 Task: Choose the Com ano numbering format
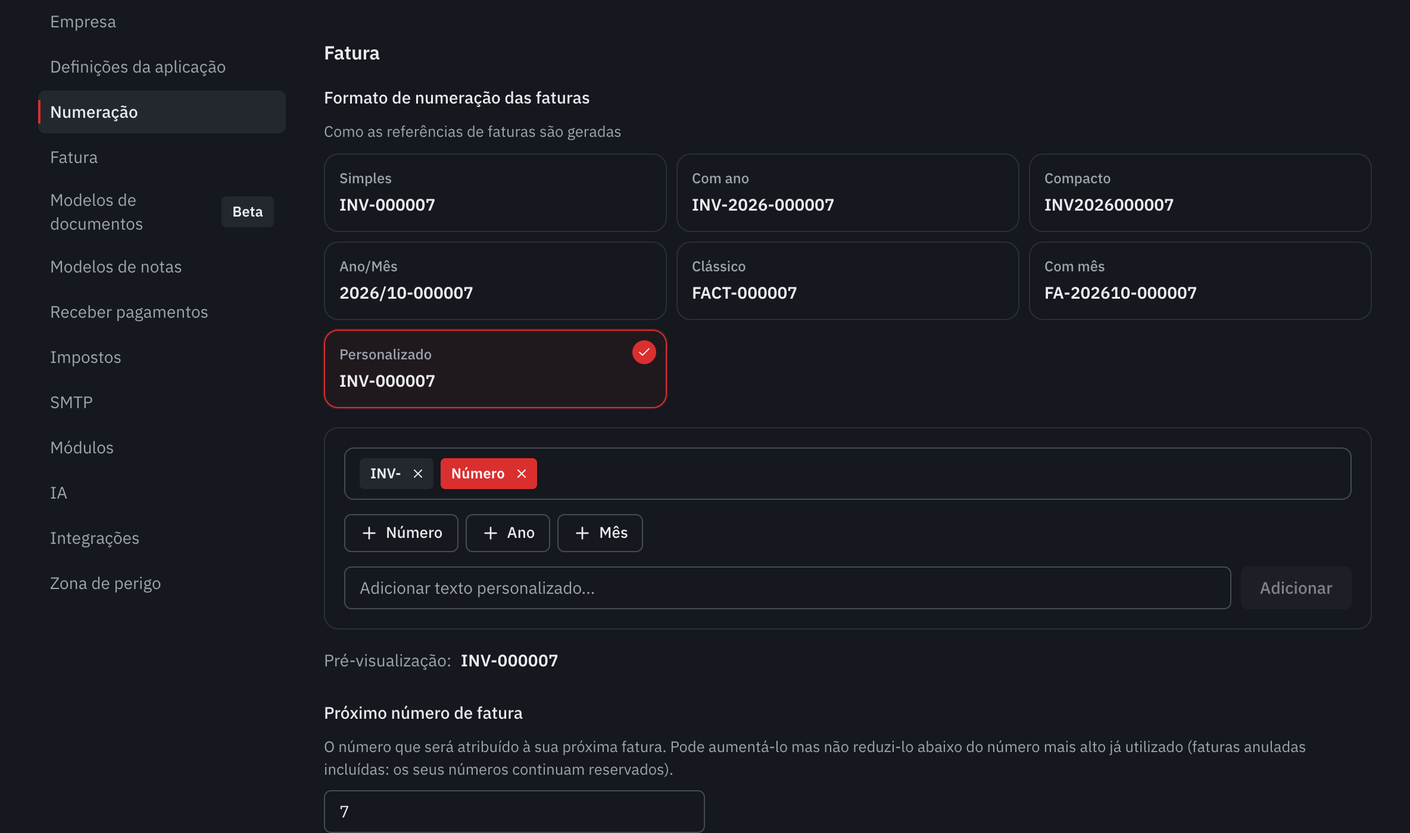848,193
